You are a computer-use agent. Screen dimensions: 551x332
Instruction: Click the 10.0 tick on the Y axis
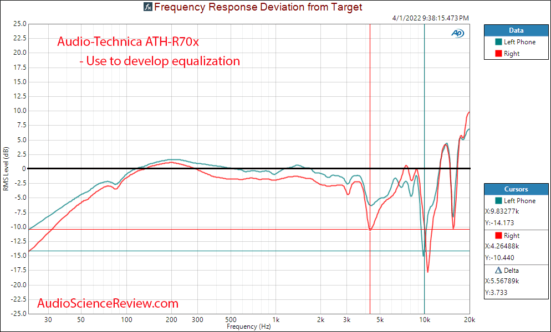tap(20, 111)
